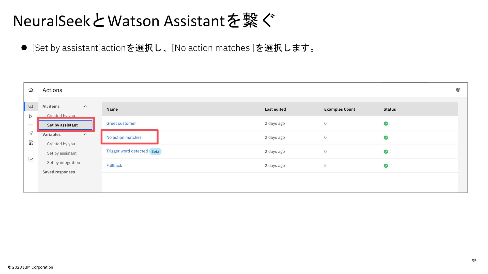488x274 pixels.
Task: Select the All items heading
Action: tap(51, 106)
